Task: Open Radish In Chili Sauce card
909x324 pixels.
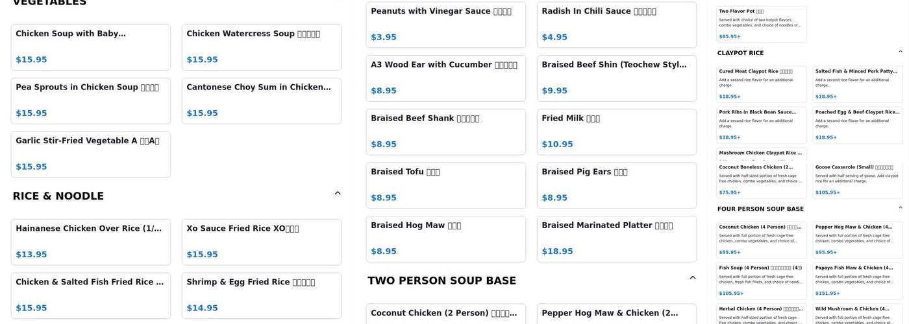Action: click(616, 25)
